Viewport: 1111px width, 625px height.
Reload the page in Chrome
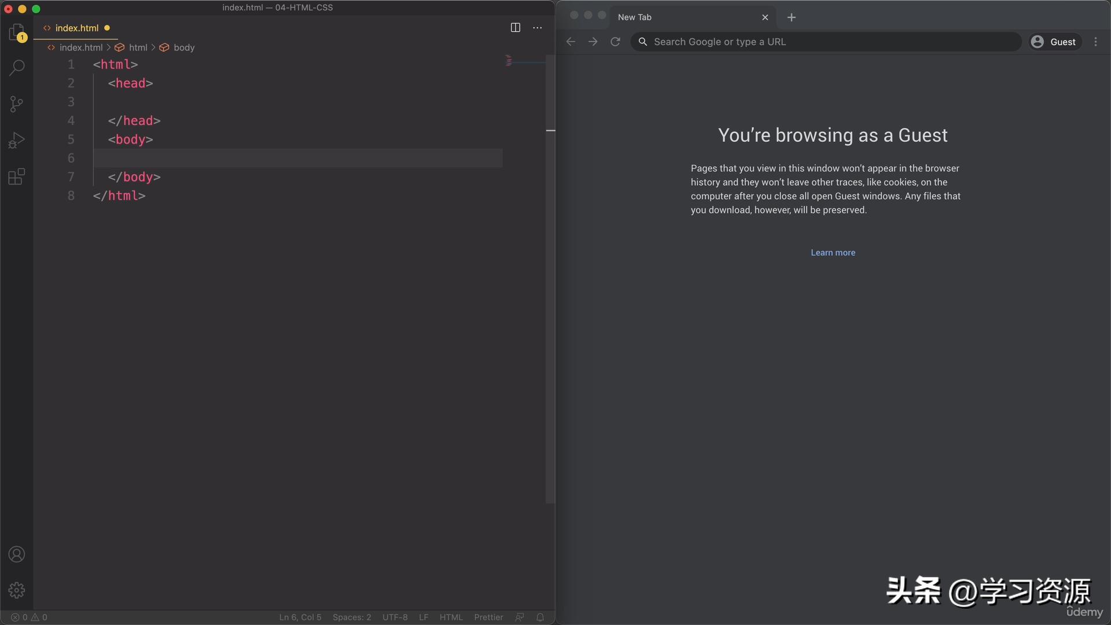click(x=615, y=42)
